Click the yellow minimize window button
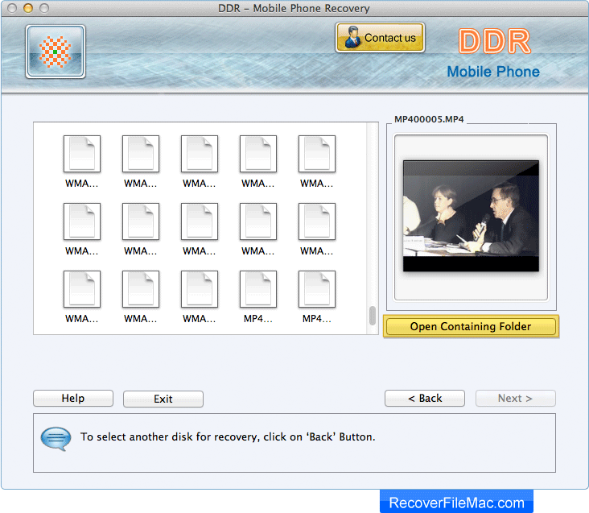Viewport: 589px width, 513px height. tap(28, 8)
